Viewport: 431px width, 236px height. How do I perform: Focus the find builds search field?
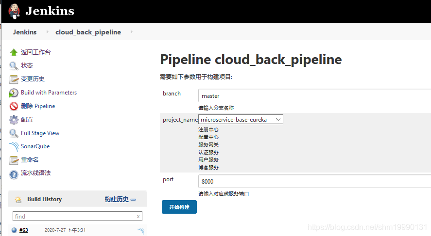pos(77,216)
